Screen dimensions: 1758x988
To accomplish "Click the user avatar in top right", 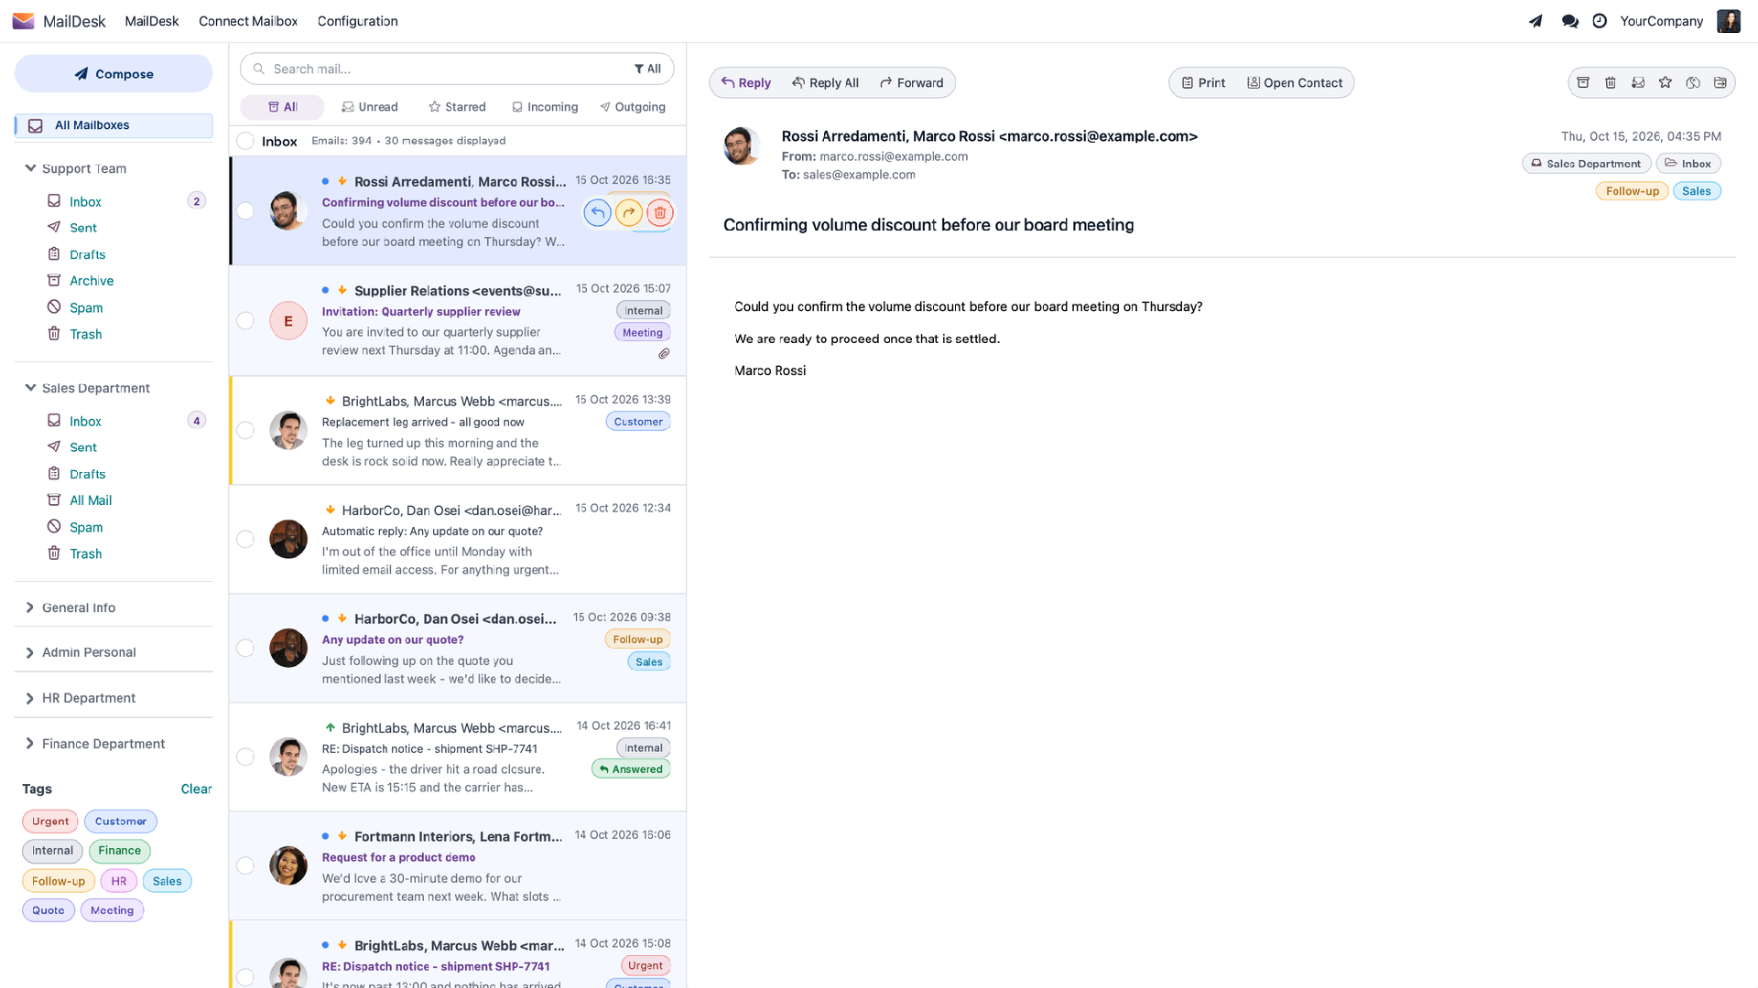I will point(1729,21).
